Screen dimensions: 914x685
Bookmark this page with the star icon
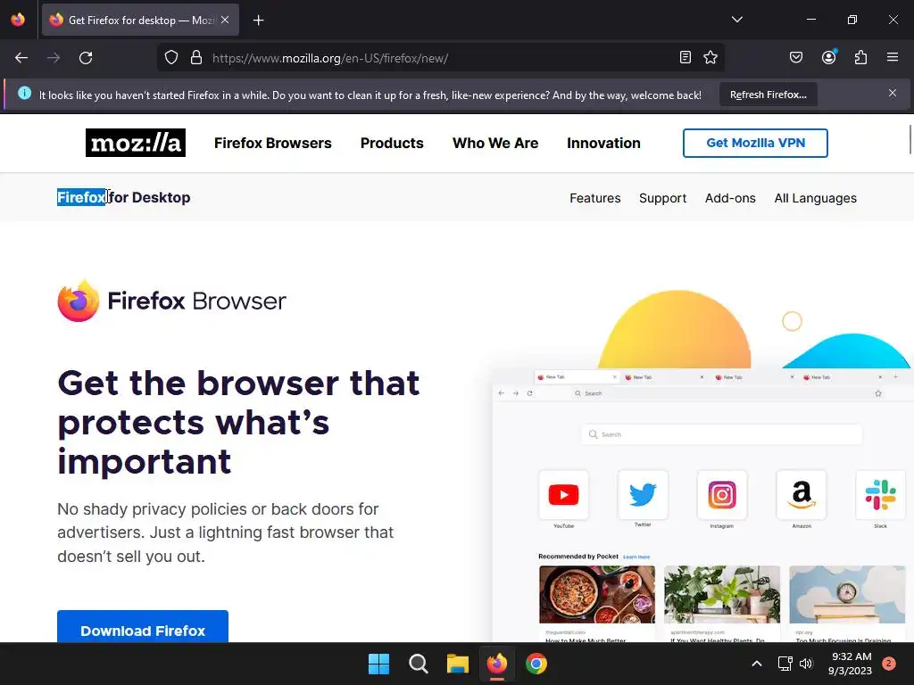tap(710, 57)
